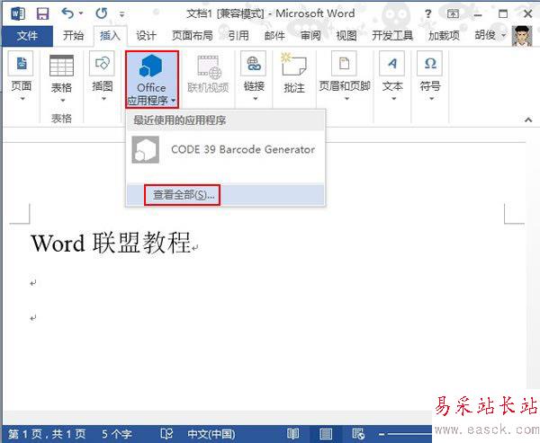Switch to Print Layout view
540x443 pixels.
[326, 434]
